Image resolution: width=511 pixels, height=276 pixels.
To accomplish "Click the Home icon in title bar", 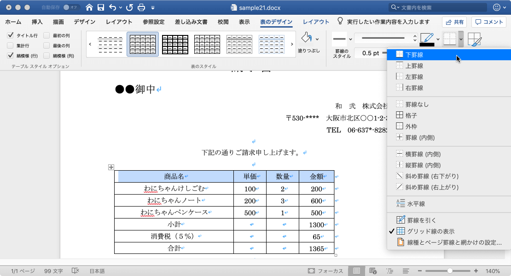I will [x=89, y=7].
